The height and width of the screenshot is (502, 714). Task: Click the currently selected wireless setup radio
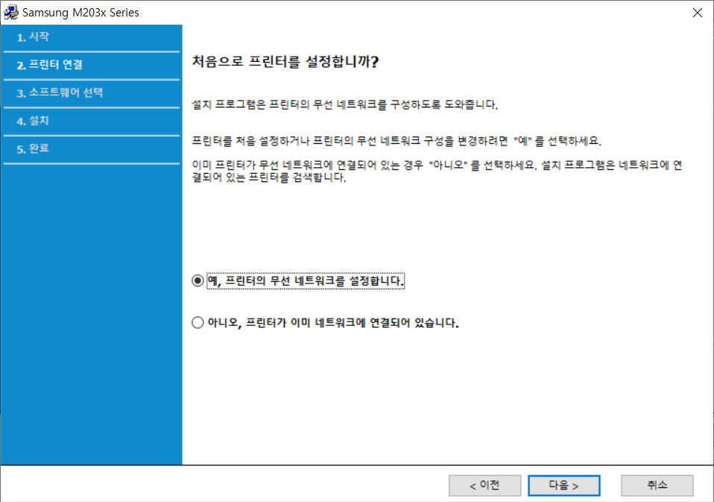pyautogui.click(x=197, y=280)
